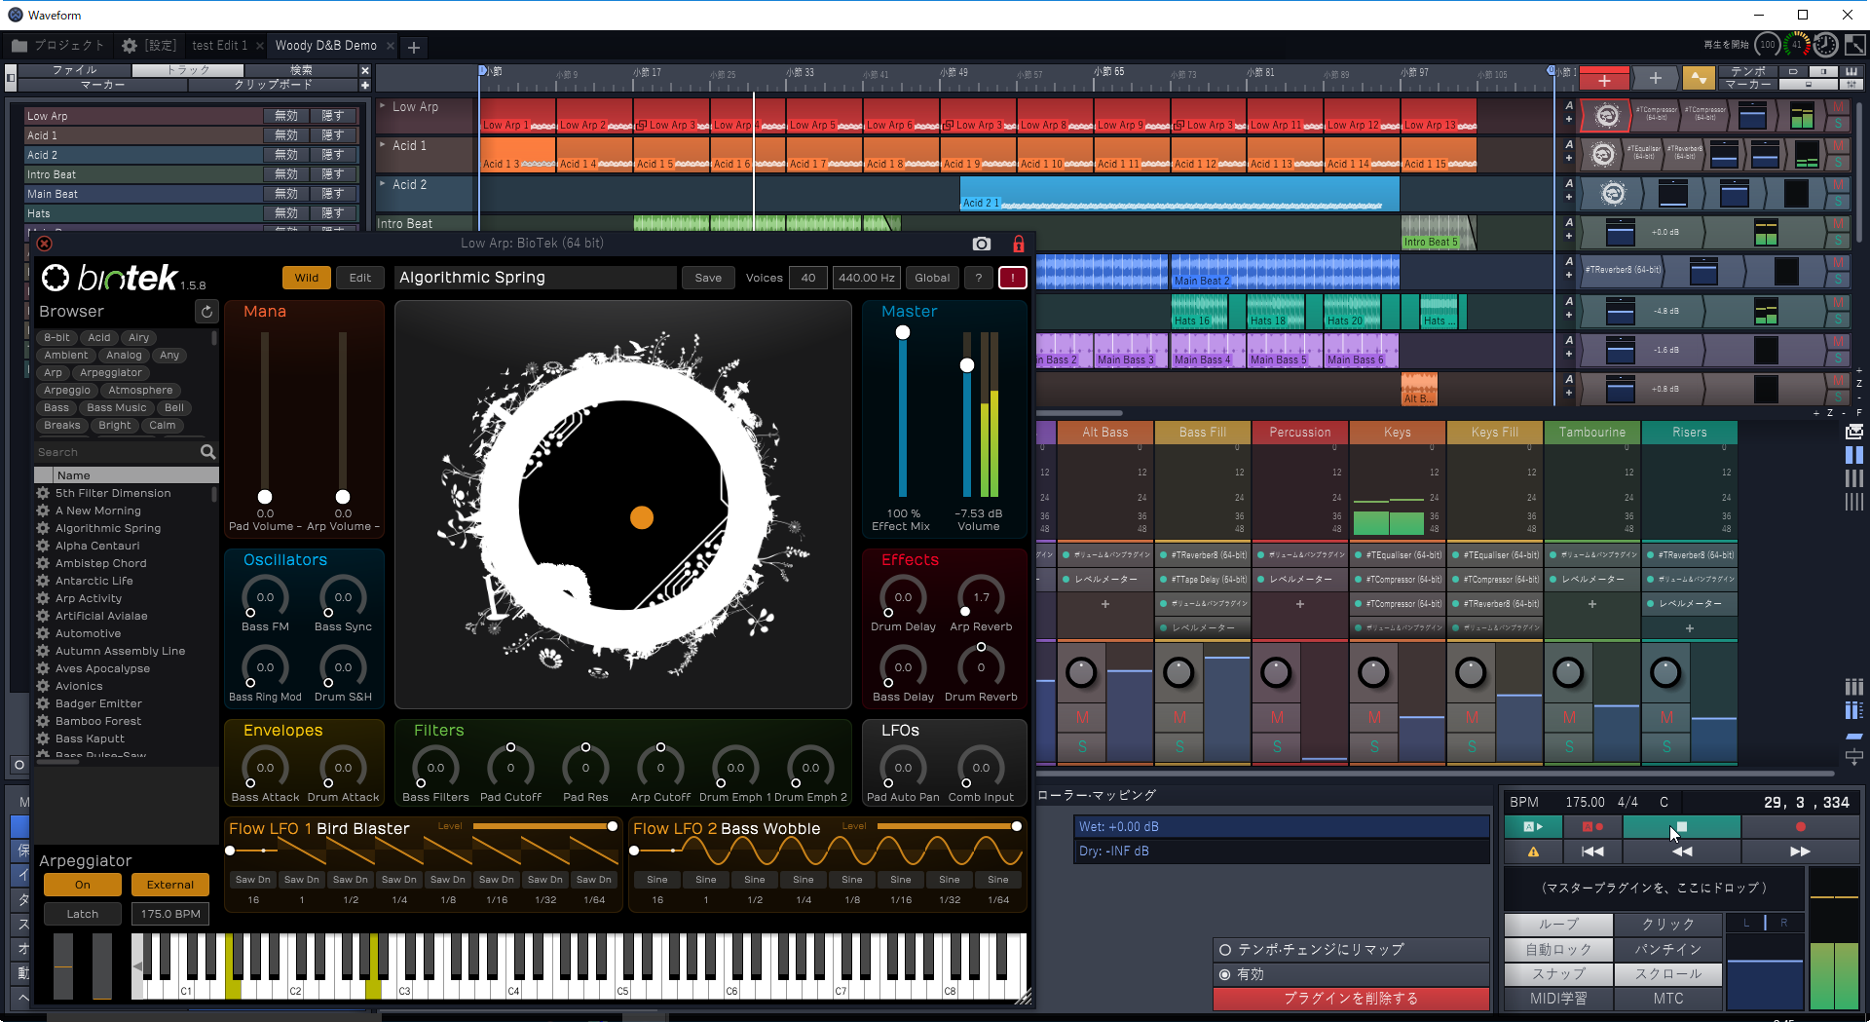Screen dimensions: 1870x1022
Task: Click the rewind transport button
Action: click(1681, 852)
